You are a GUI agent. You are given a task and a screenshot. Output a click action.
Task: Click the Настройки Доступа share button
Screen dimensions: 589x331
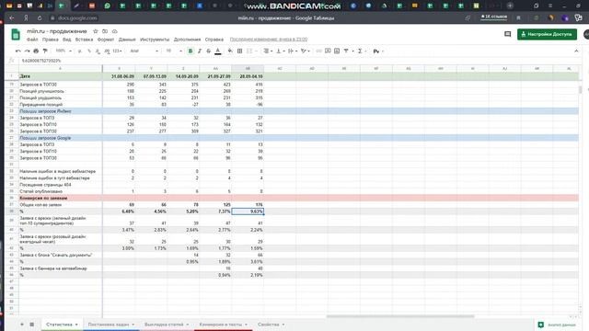547,34
